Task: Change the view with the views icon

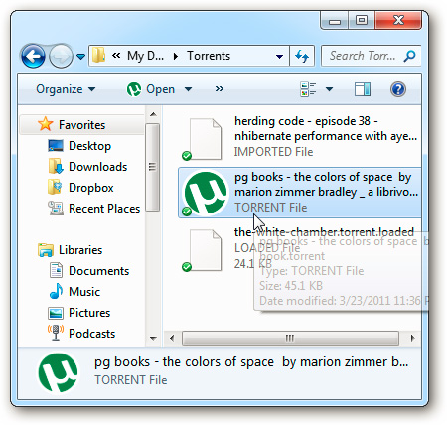Action: 308,89
